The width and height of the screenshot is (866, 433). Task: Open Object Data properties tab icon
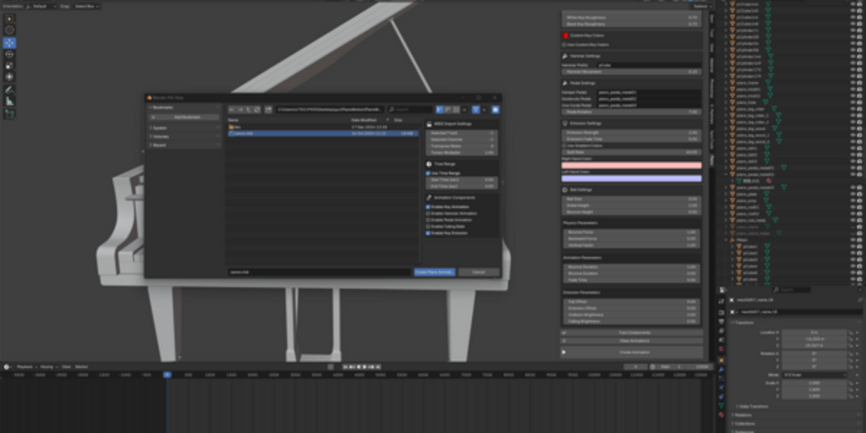coord(721,406)
